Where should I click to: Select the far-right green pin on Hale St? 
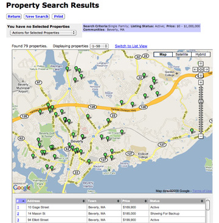(x=192, y=131)
